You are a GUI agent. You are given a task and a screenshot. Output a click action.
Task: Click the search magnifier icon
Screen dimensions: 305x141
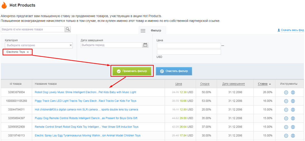(x=68, y=29)
